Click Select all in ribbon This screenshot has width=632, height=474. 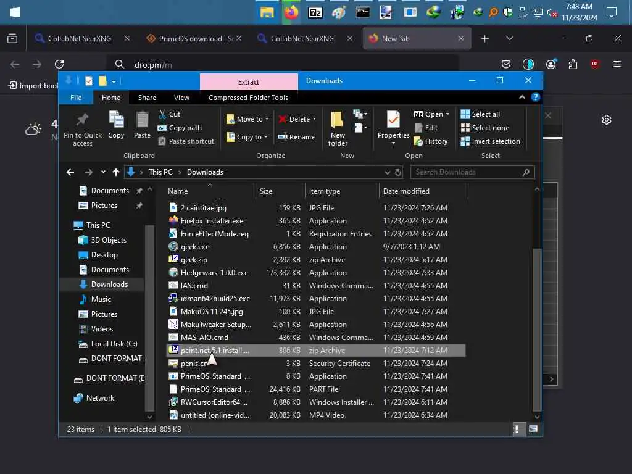click(480, 114)
